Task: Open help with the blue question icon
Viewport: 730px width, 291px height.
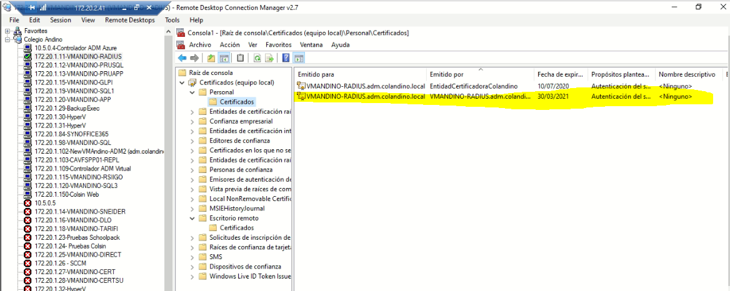Action: click(x=286, y=58)
